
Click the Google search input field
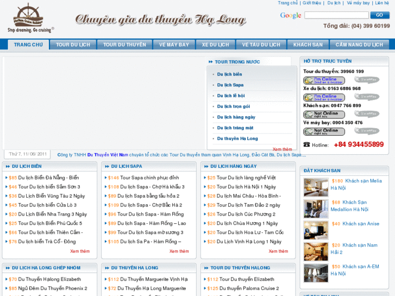[336, 15]
